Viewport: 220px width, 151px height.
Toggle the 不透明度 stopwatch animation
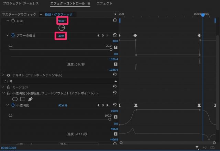click(13, 106)
